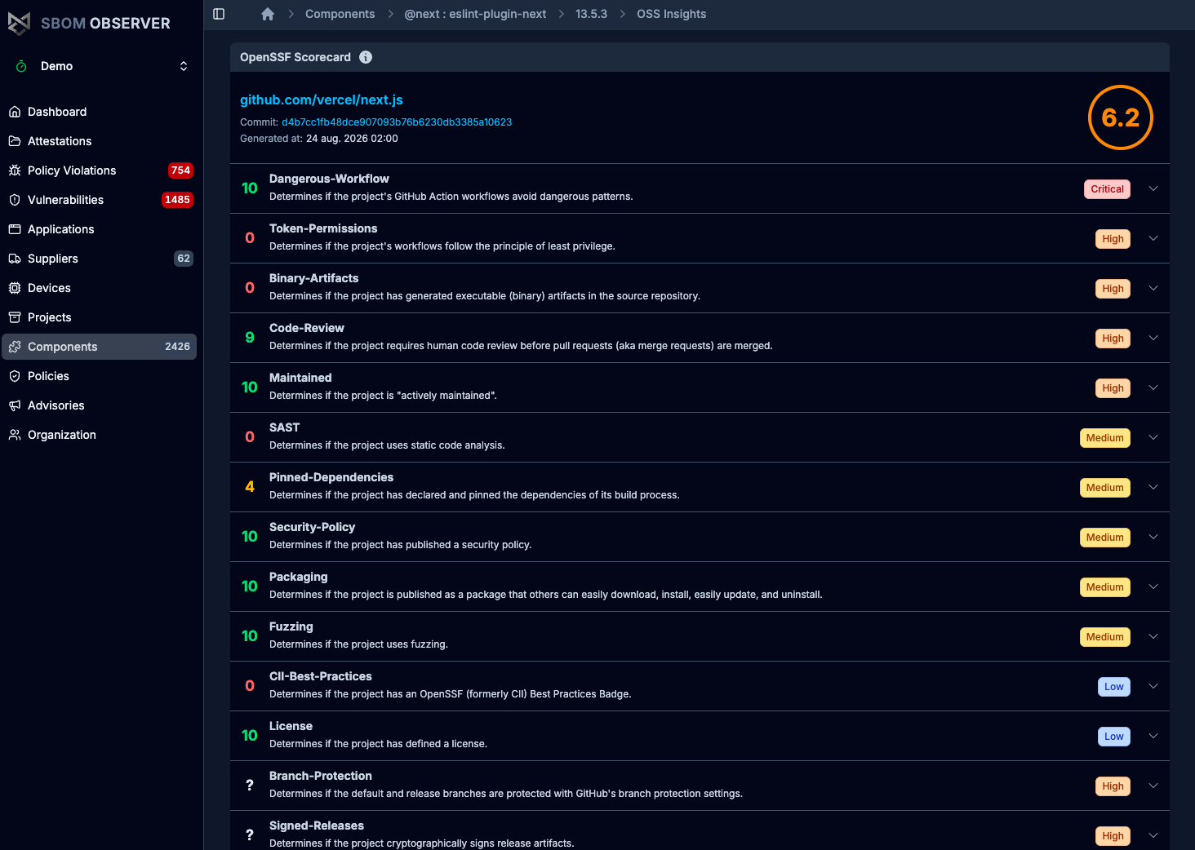The image size is (1195, 850).
Task: Open the commit hash d4b7cc1fb48 link
Action: point(397,122)
